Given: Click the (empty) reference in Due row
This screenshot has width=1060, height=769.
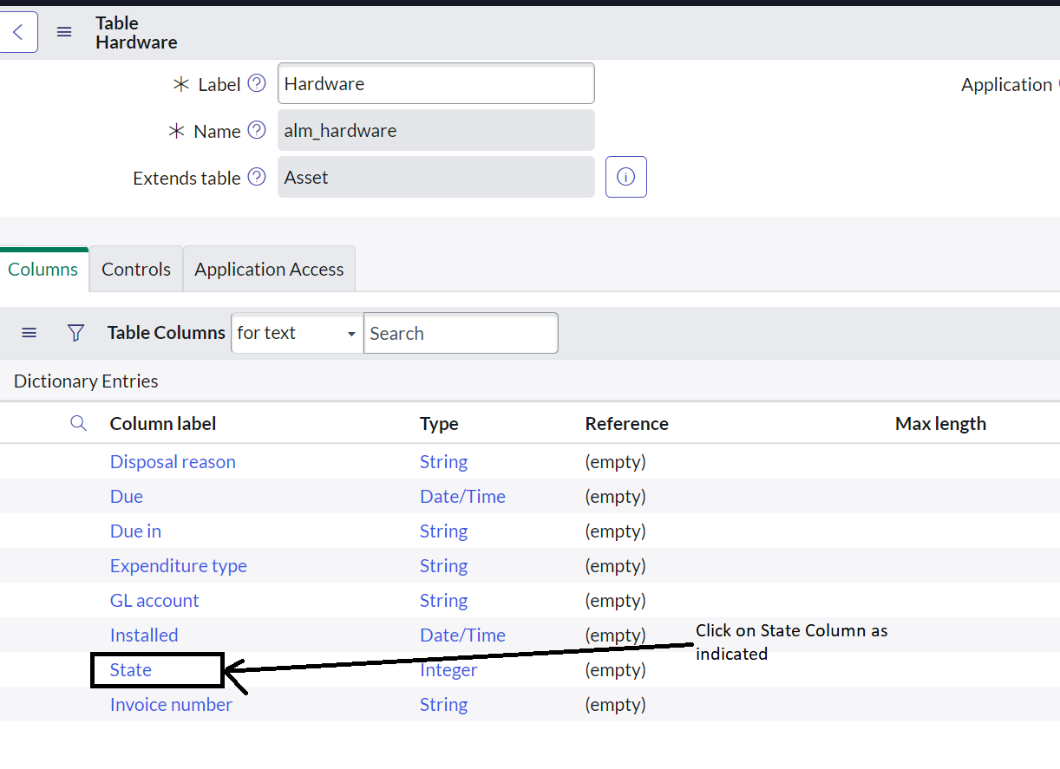Looking at the screenshot, I should 616,497.
